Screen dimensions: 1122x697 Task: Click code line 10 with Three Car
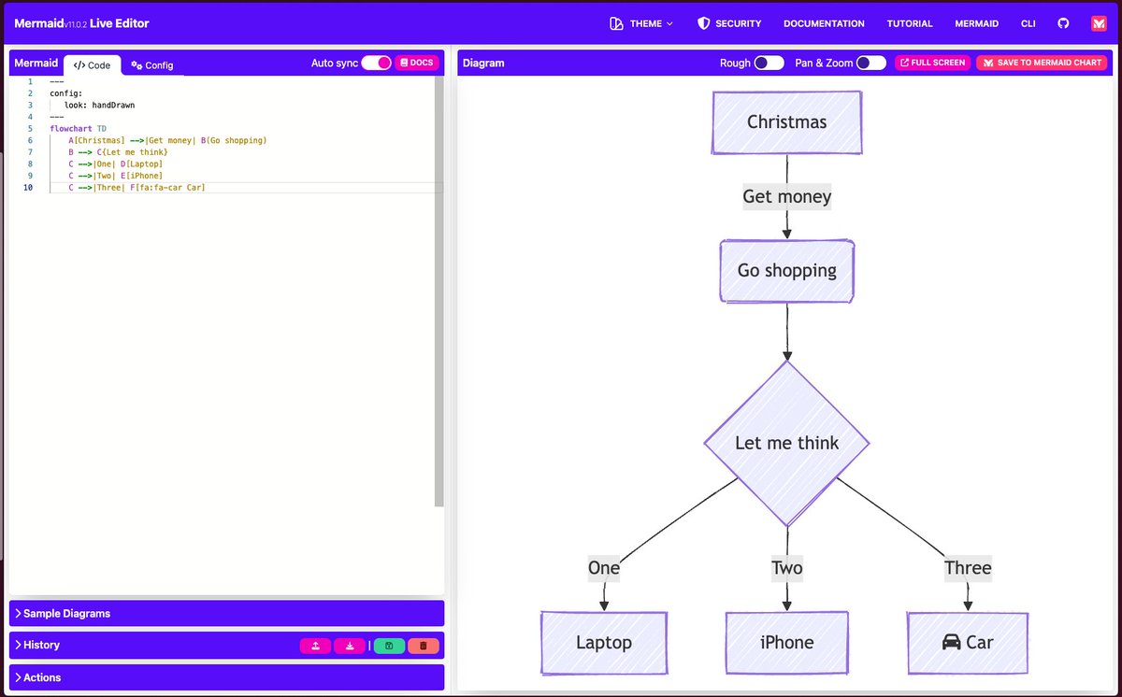[137, 188]
